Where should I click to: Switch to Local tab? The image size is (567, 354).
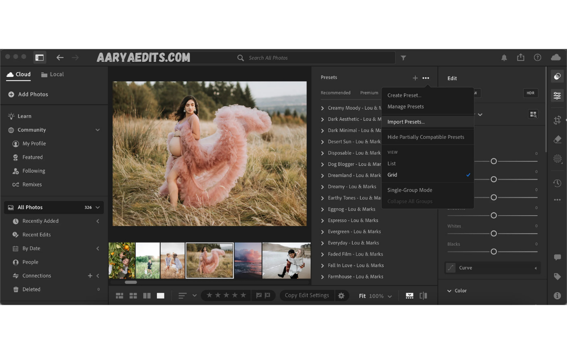tap(52, 75)
